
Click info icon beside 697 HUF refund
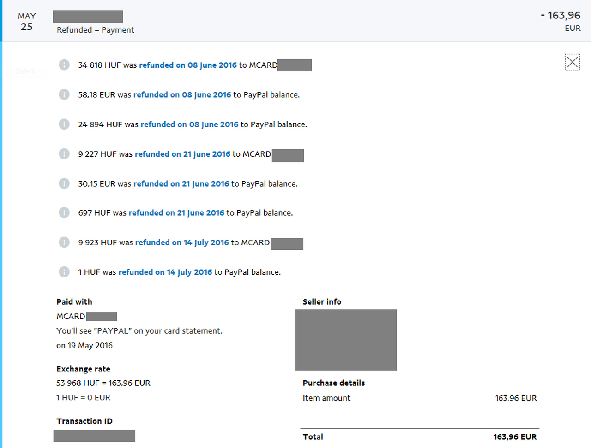click(64, 212)
